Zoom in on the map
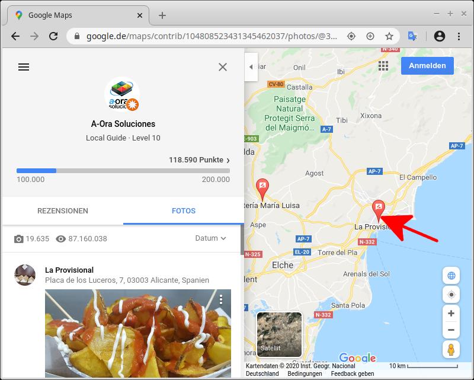This screenshot has width=474, height=380. 451,314
